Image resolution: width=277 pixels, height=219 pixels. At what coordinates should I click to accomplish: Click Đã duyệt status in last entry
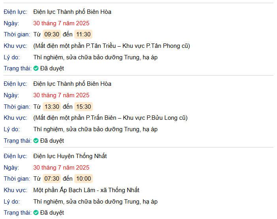click(x=52, y=213)
